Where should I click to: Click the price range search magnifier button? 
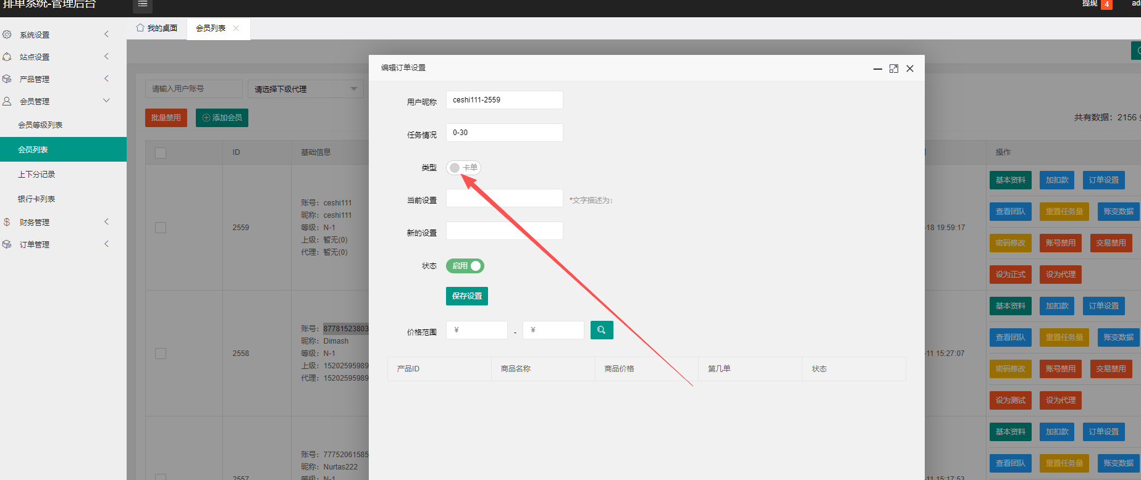(x=602, y=330)
